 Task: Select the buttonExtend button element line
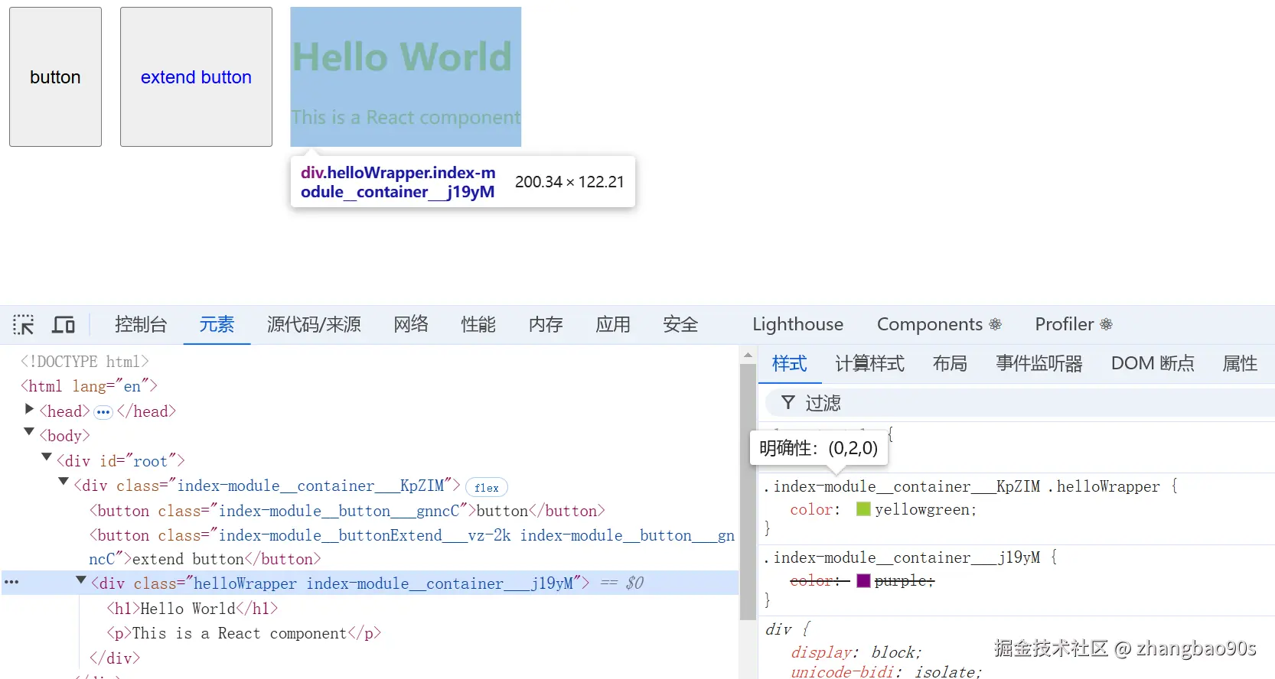click(412, 547)
